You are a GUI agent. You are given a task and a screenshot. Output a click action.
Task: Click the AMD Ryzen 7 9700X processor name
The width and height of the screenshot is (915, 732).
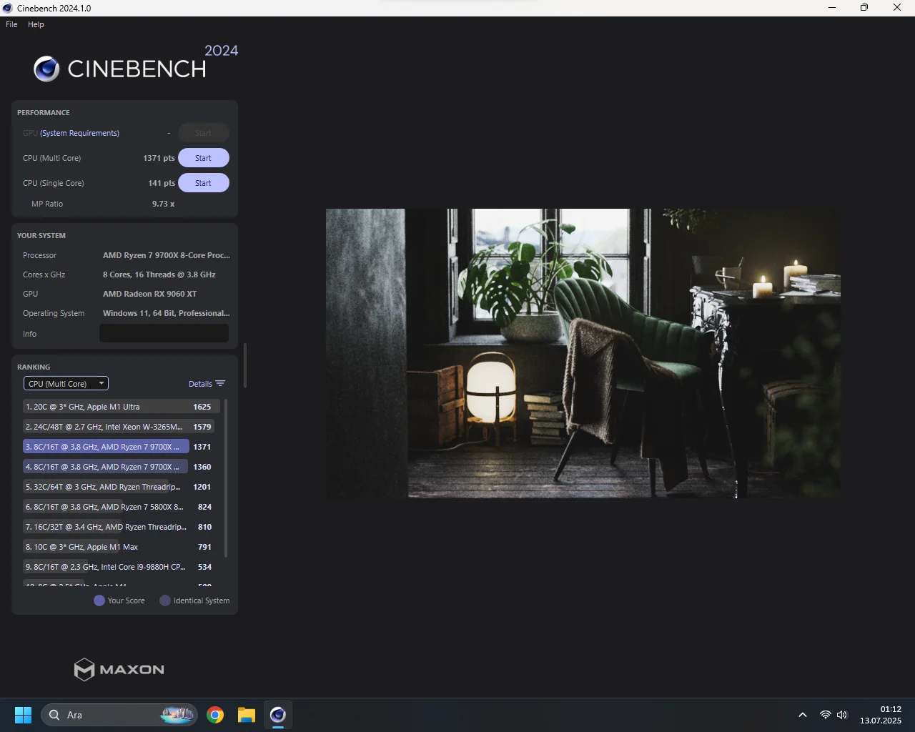(167, 255)
